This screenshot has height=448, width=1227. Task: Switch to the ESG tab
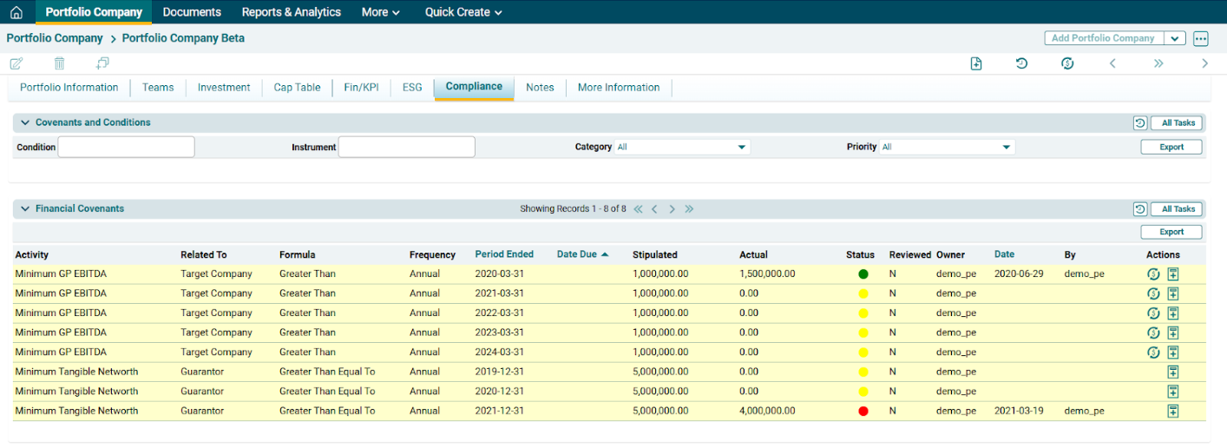point(412,88)
